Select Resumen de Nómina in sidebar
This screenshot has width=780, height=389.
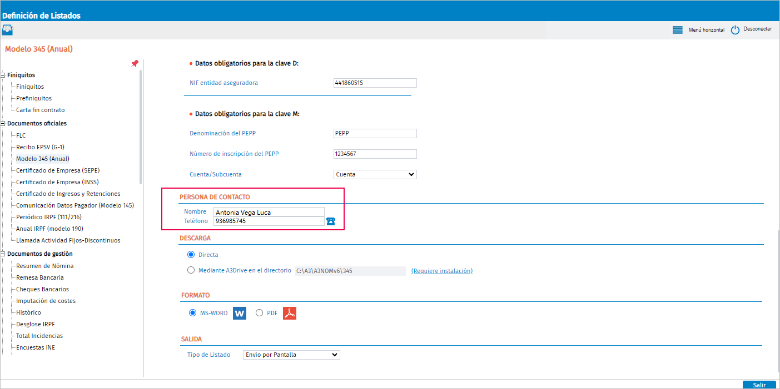coord(44,266)
